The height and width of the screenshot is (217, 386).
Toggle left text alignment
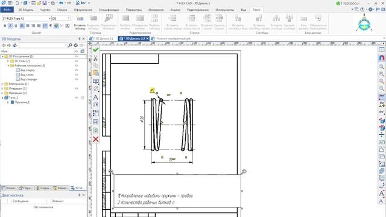[22, 25]
